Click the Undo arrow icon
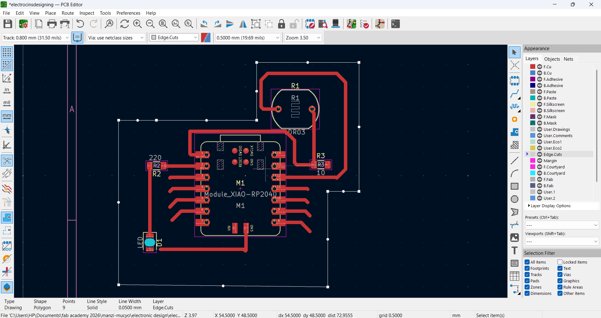The image size is (601, 318). [x=80, y=24]
